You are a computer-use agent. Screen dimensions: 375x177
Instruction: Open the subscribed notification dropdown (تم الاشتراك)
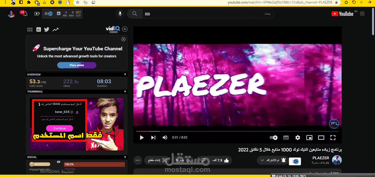(x=272, y=160)
